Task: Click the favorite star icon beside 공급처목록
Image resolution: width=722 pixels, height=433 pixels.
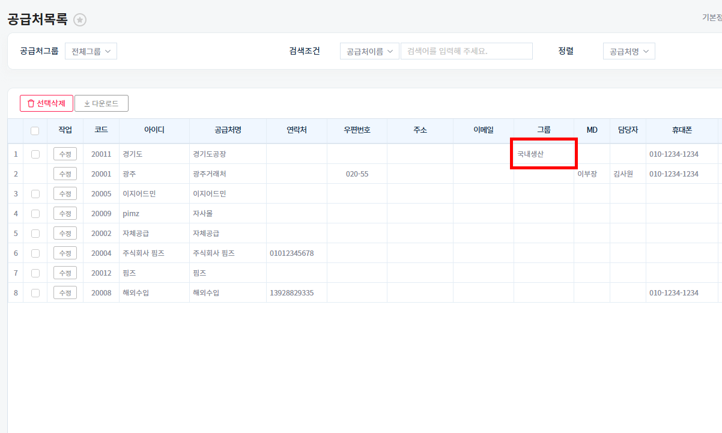Action: pyautogui.click(x=80, y=20)
